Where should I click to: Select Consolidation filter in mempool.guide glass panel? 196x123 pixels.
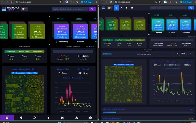point(120,65)
